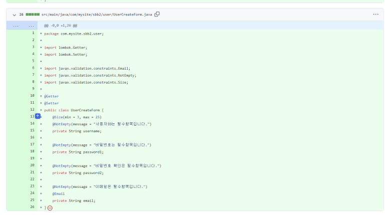Click line number 1
The height and width of the screenshot is (215, 387).
[x=34, y=33]
